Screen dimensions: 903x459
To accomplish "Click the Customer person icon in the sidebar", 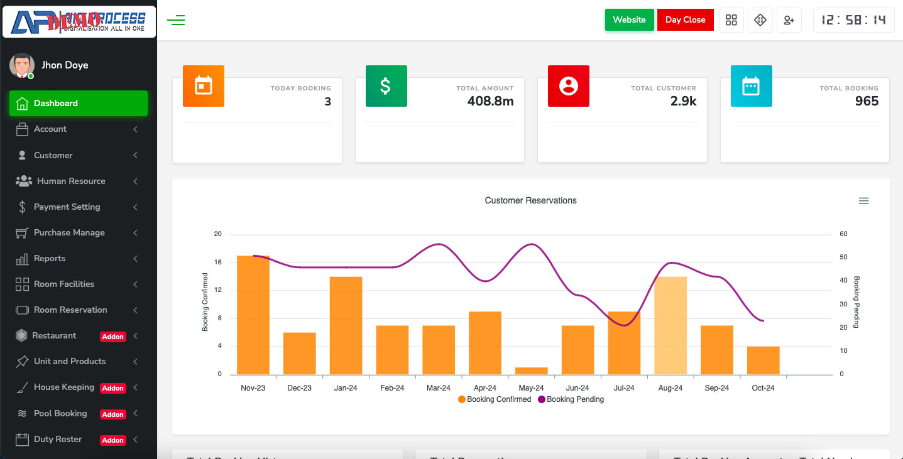I will [22, 155].
